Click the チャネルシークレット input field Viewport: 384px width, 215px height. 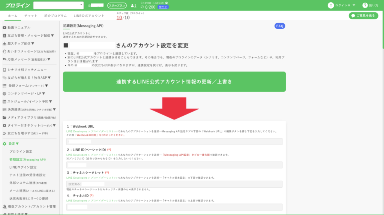tap(174, 184)
